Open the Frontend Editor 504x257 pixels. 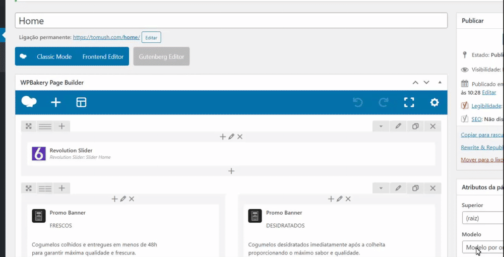click(103, 56)
